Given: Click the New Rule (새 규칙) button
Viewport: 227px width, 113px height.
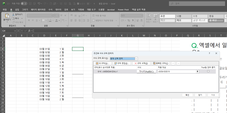Looking at the screenshot, I should (x=102, y=63).
